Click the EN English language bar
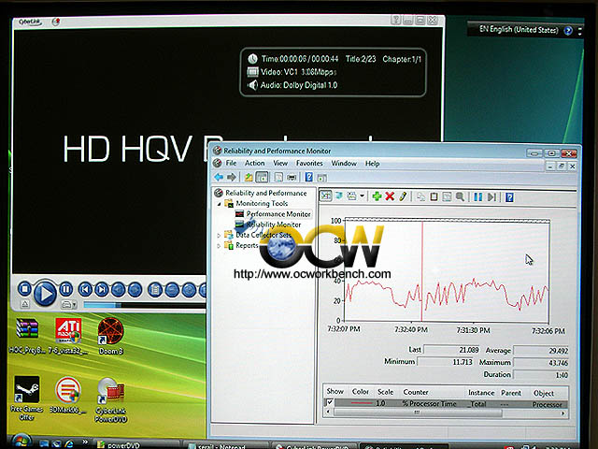598x449 pixels. [x=519, y=29]
